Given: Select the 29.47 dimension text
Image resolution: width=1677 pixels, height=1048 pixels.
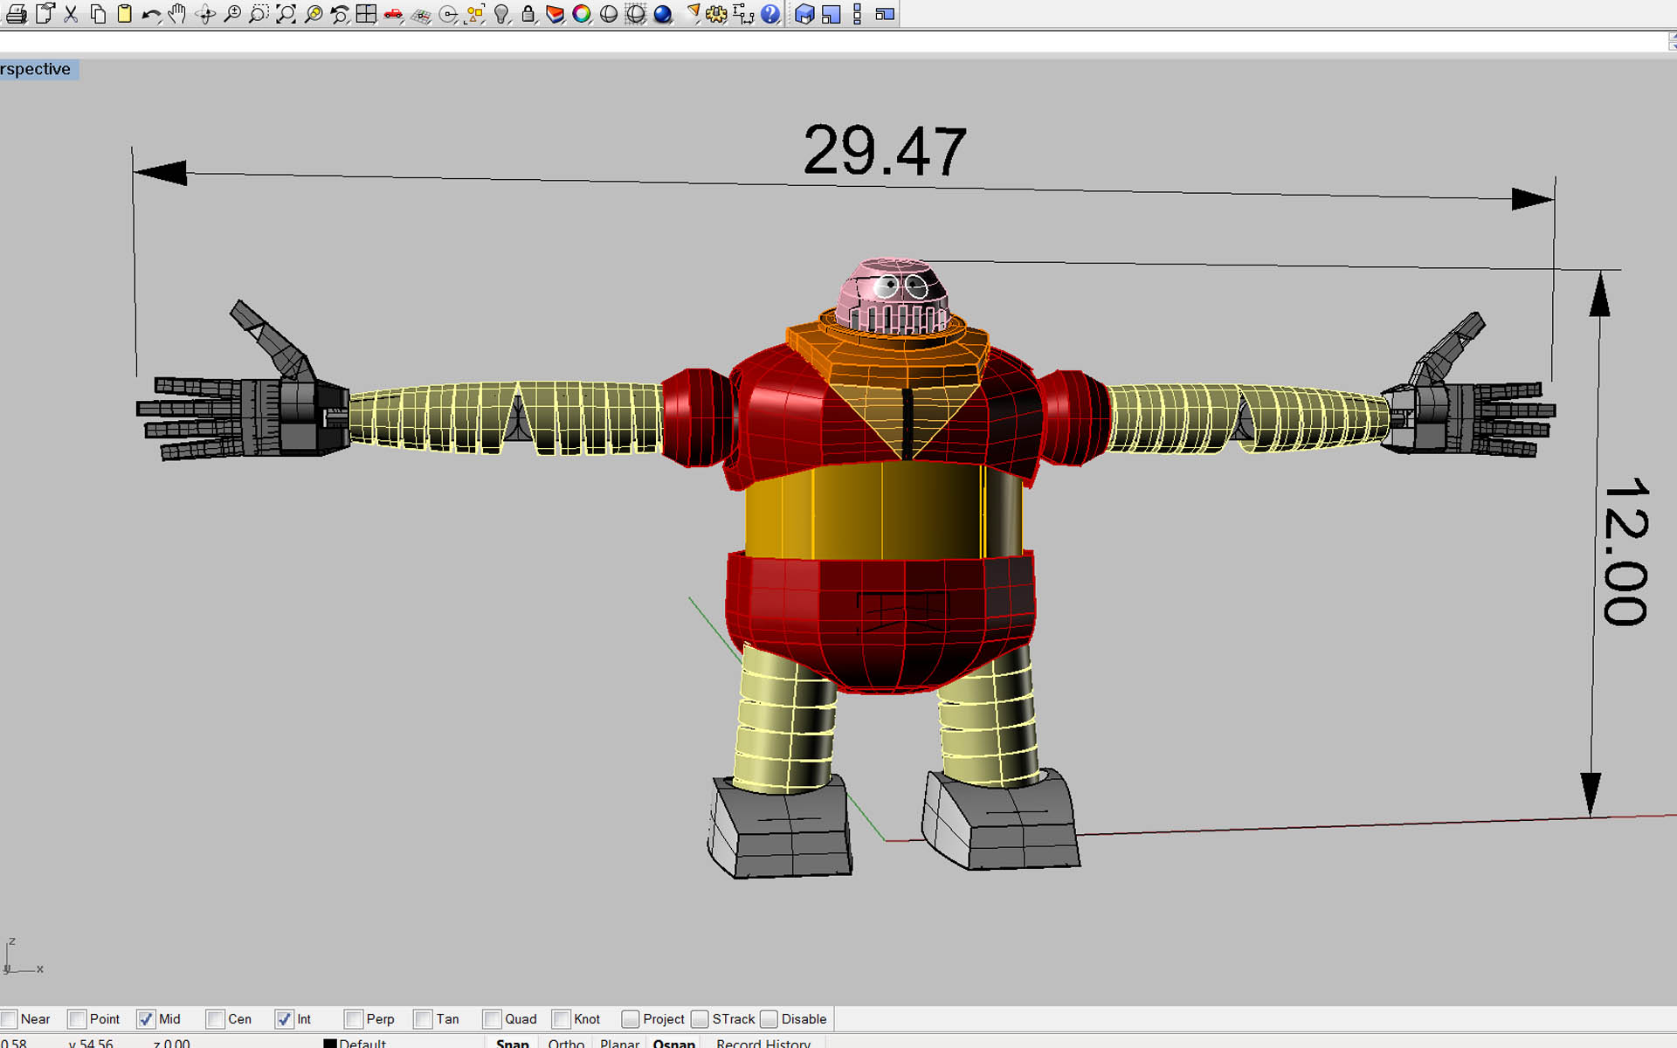Looking at the screenshot, I should click(x=884, y=150).
